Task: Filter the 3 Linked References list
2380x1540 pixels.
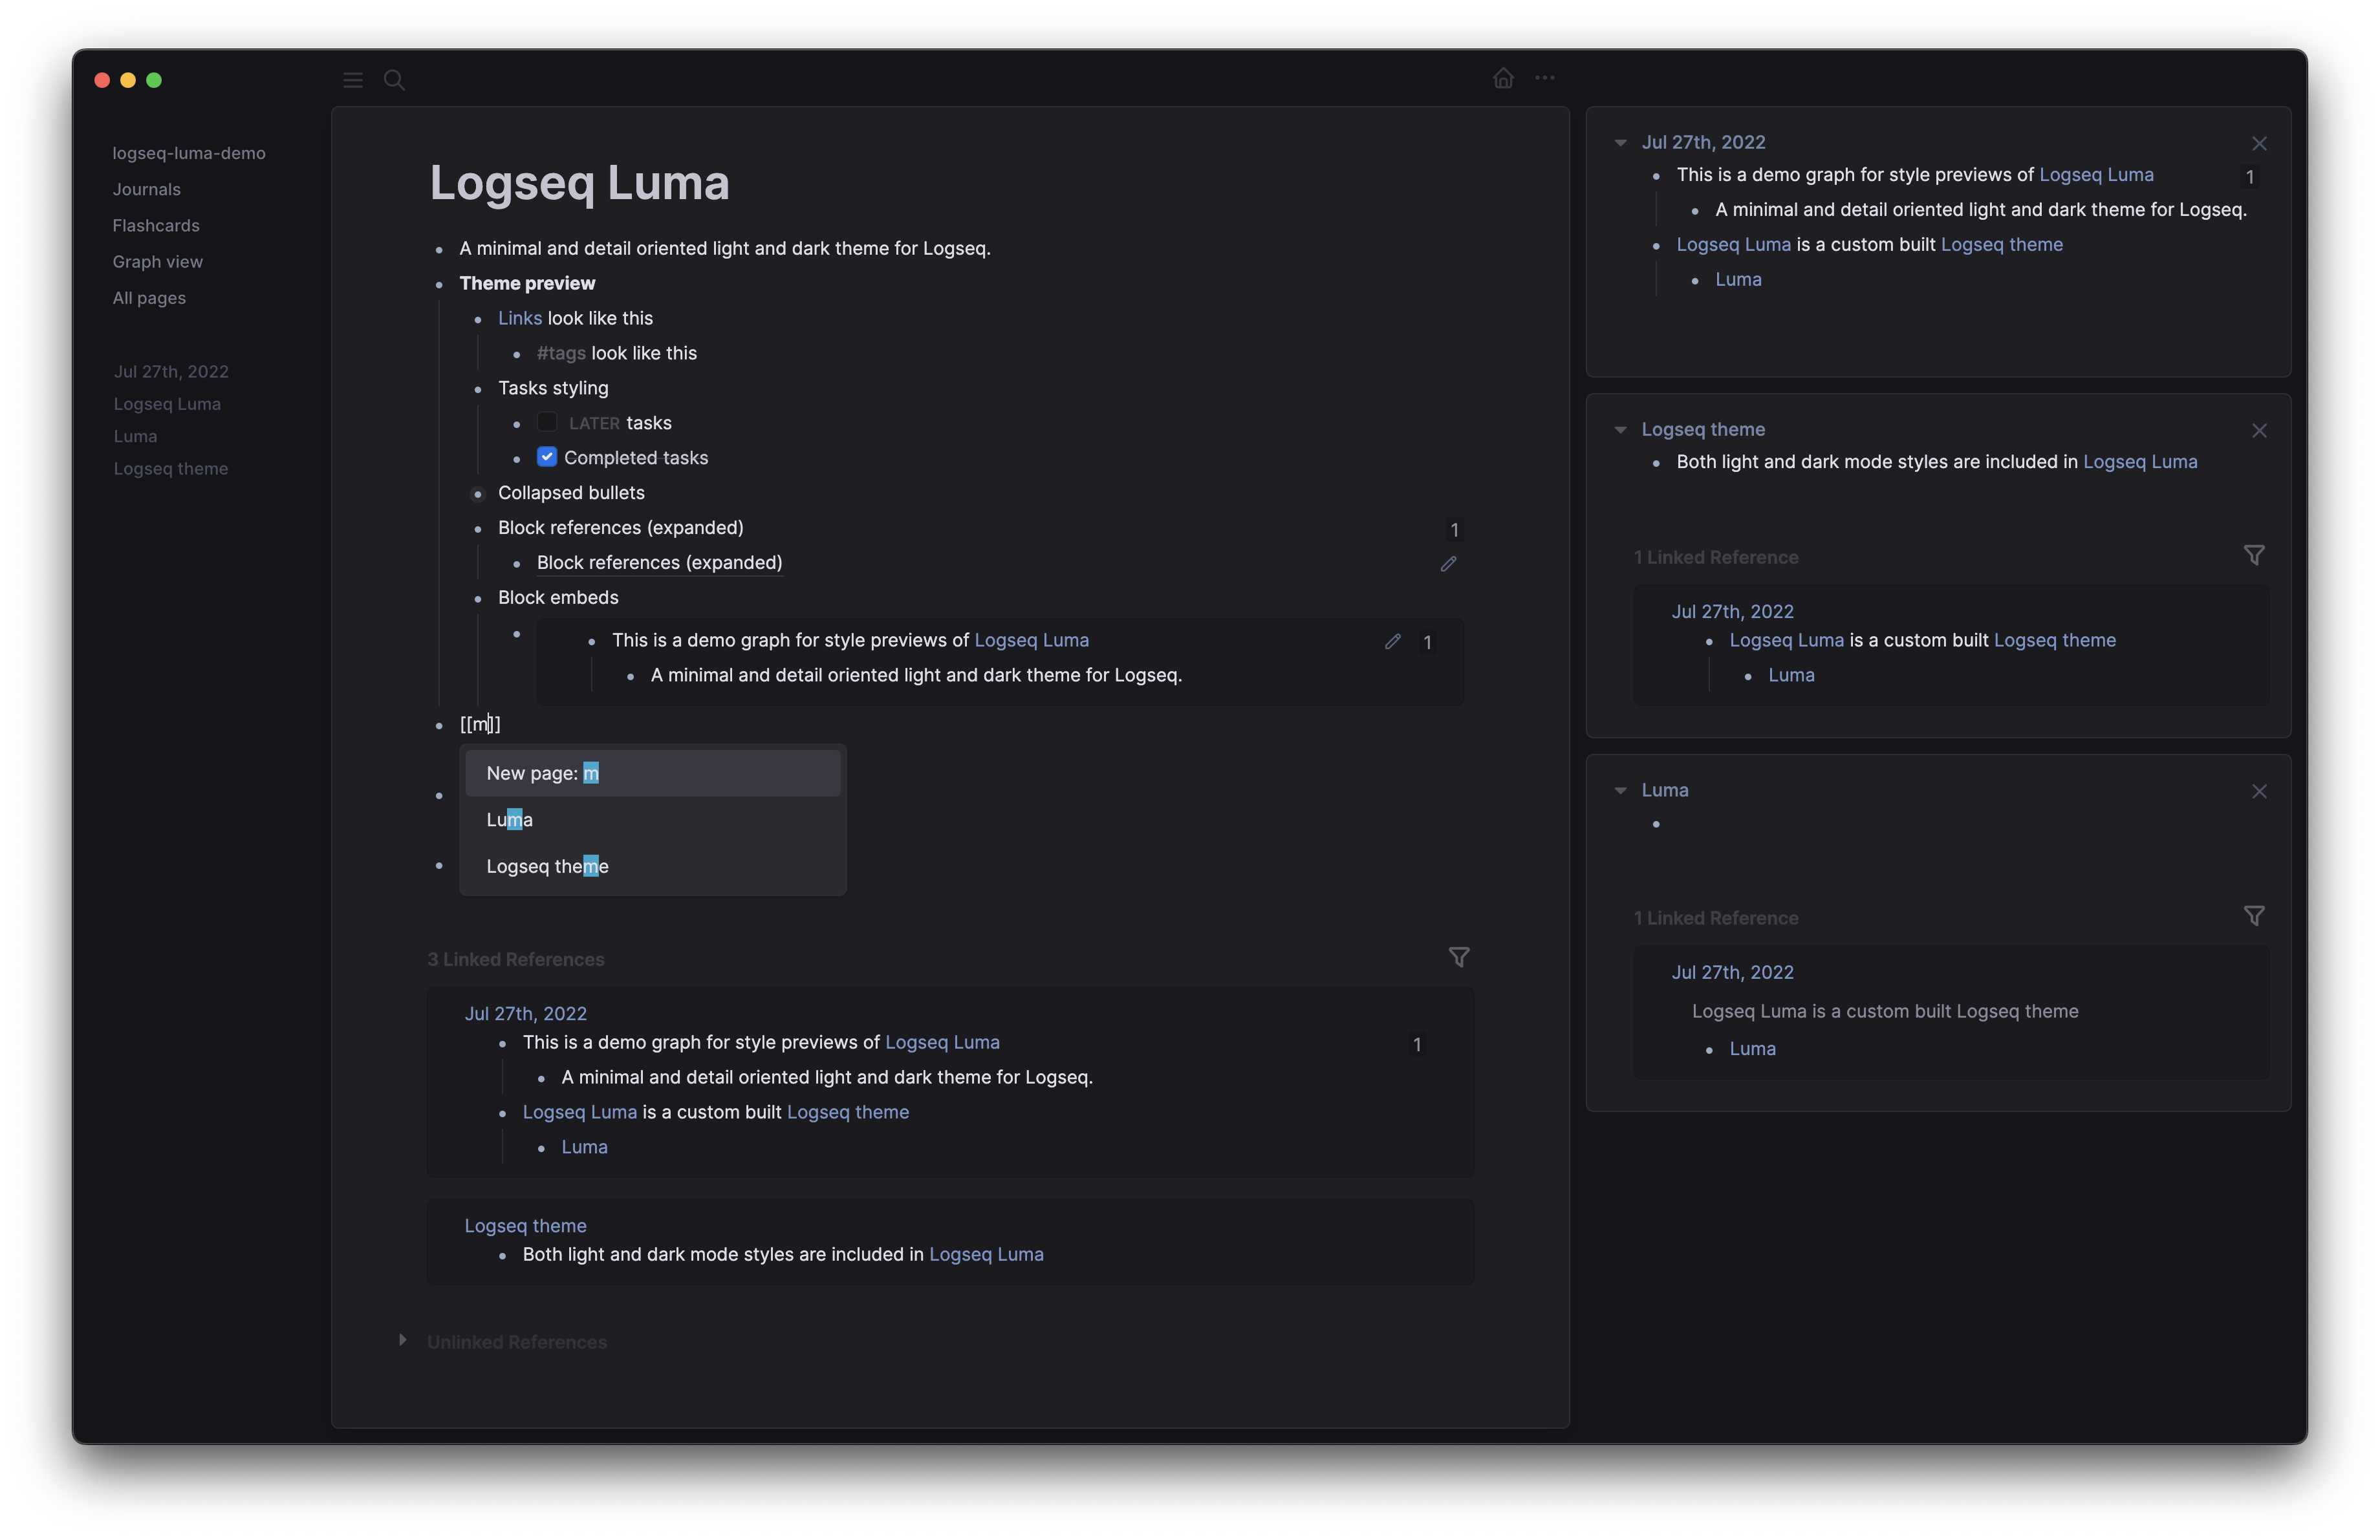Action: (x=1459, y=957)
